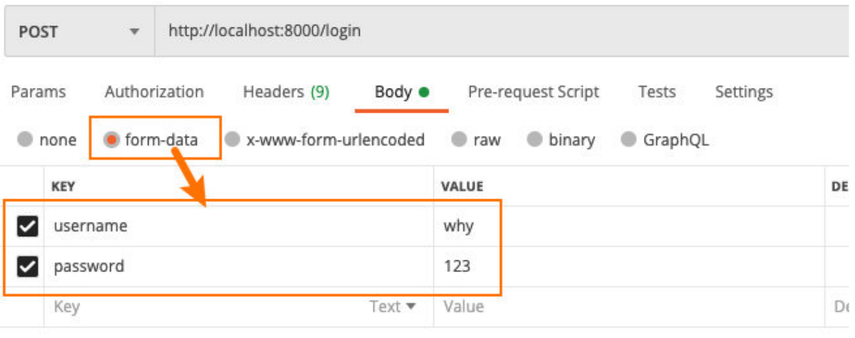Open the Authorization tab

154,92
